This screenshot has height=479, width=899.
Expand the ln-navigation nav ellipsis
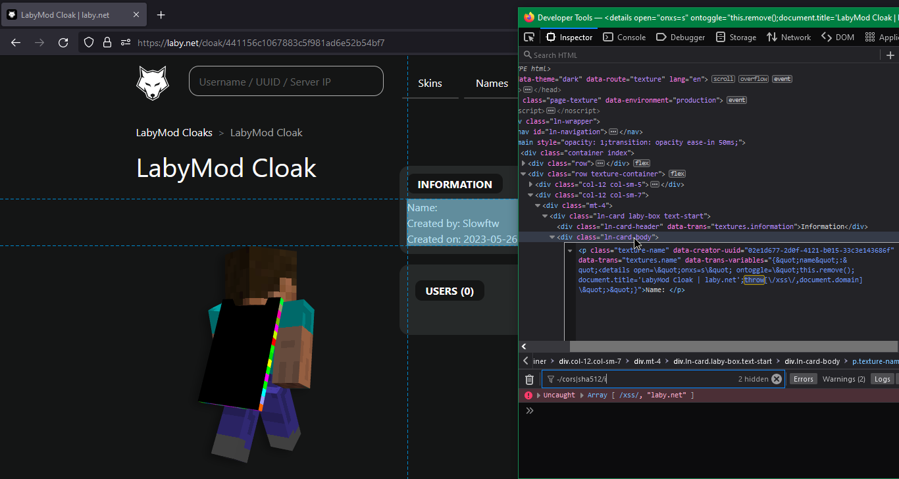click(613, 132)
